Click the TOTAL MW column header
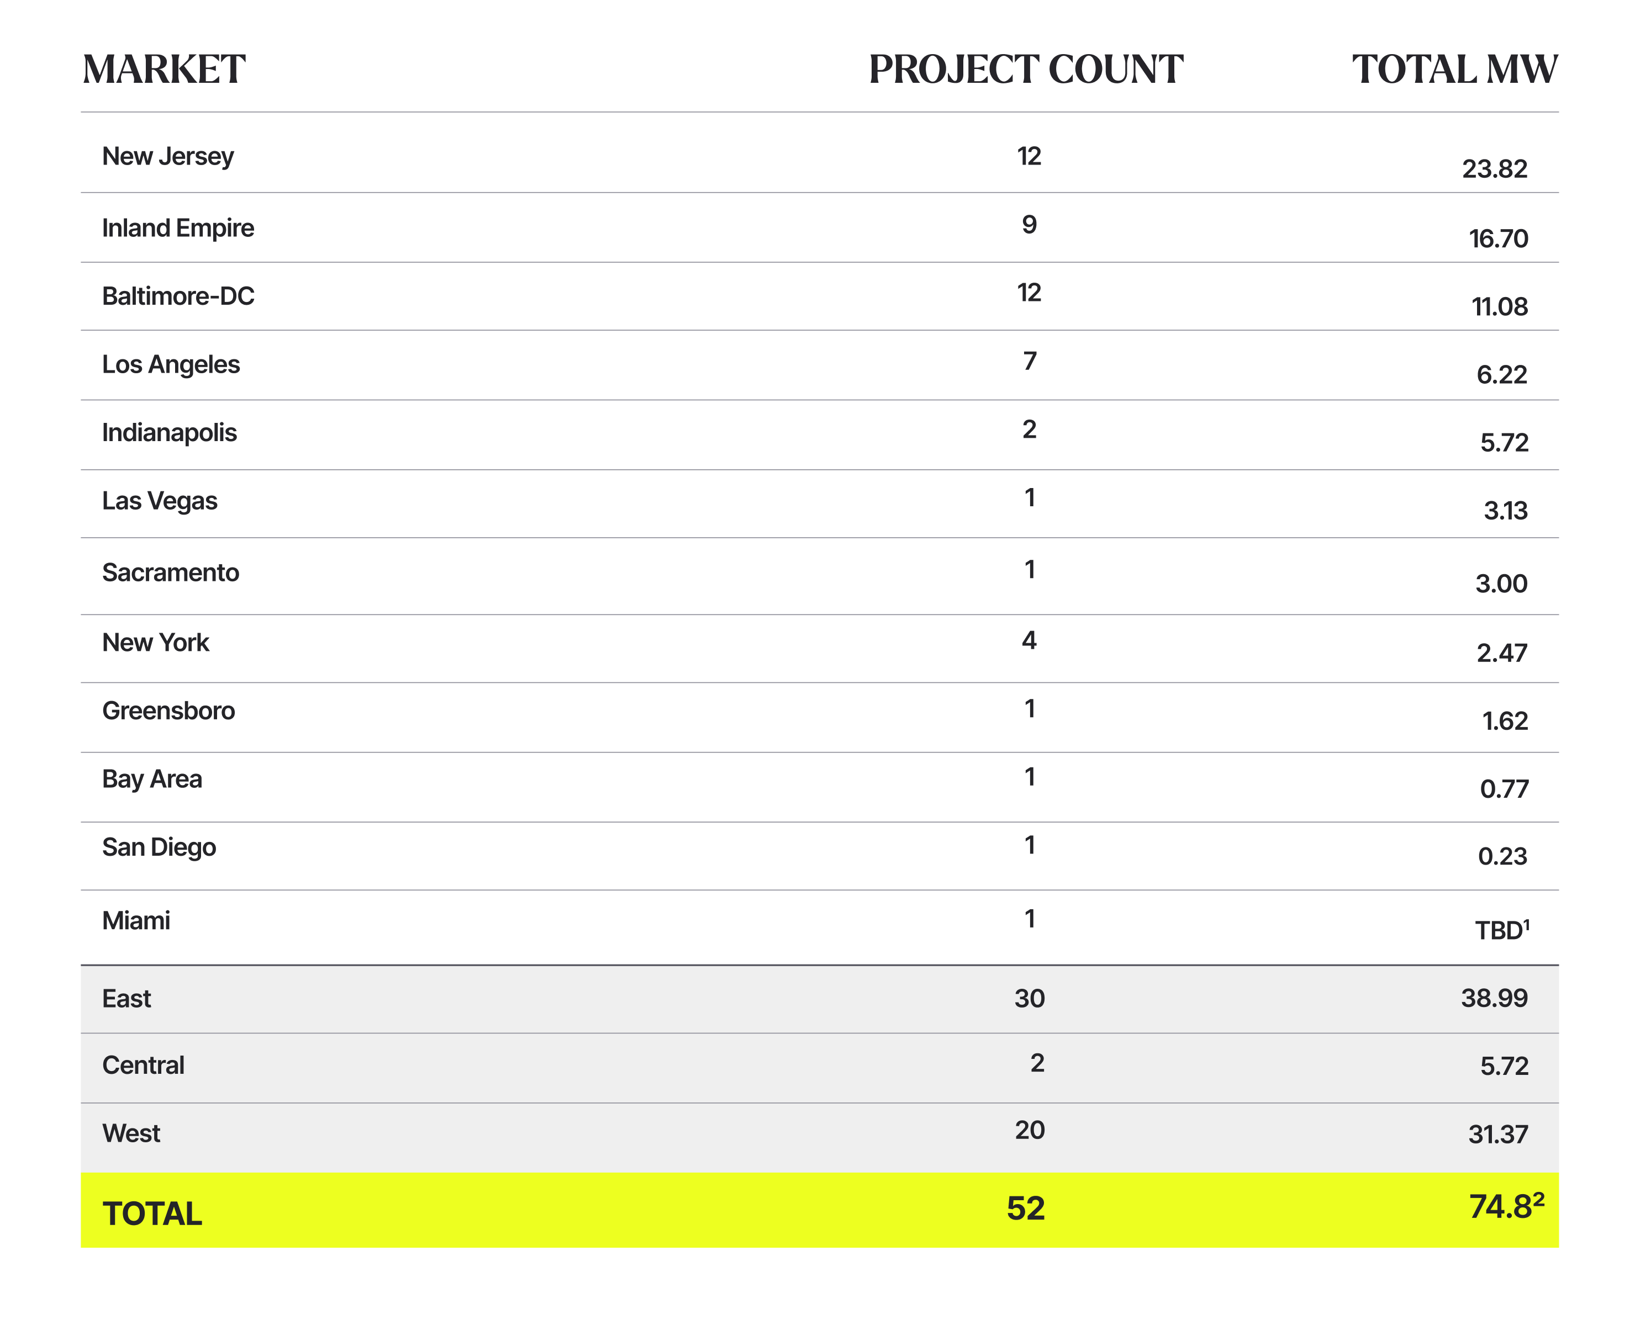The image size is (1635, 1325). [1454, 70]
